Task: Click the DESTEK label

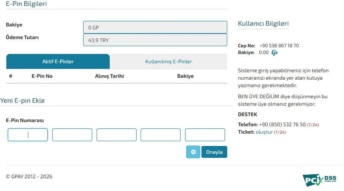Action: [x=247, y=114]
